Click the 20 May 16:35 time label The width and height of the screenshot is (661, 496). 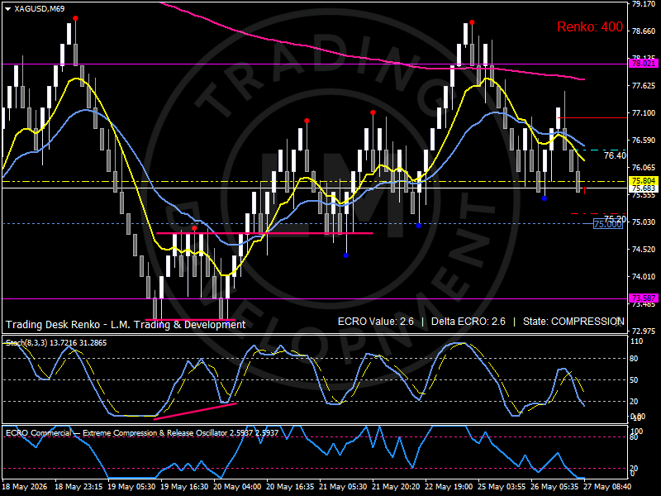point(291,487)
